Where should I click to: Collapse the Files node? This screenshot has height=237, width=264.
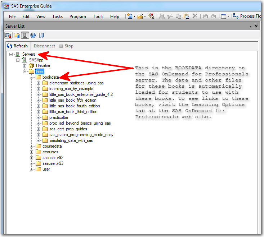[x=24, y=72]
